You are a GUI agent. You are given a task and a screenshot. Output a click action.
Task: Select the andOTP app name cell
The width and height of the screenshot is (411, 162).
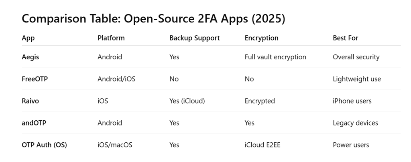pos(34,123)
